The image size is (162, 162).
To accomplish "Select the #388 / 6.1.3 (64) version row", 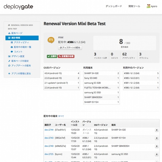I will click(x=141, y=73).
